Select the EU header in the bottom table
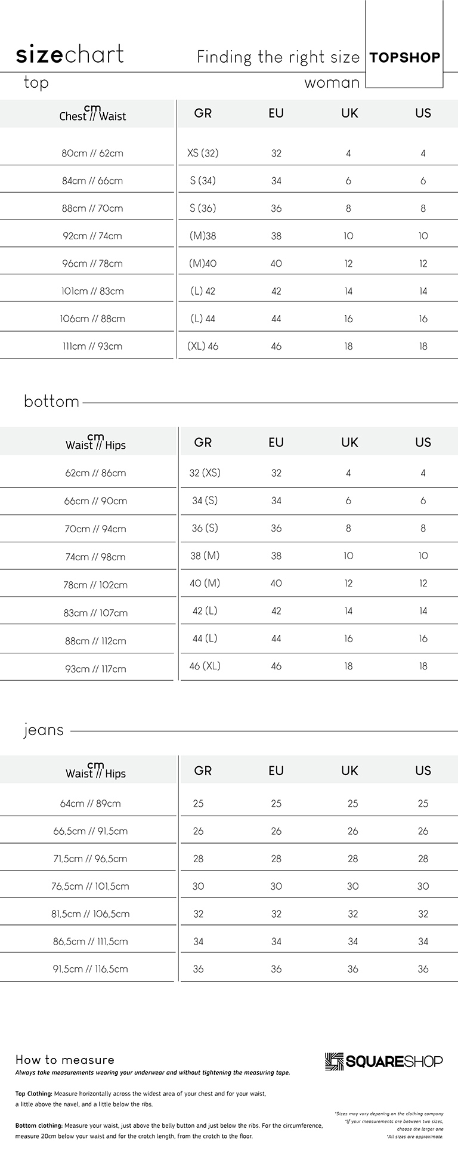This screenshot has width=458, height=1154. (276, 442)
